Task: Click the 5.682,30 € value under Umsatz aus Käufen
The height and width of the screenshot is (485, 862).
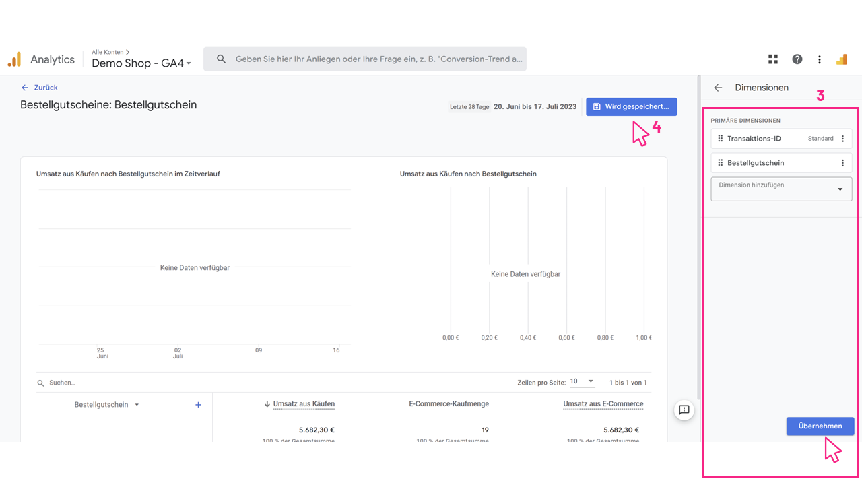Action: point(317,430)
